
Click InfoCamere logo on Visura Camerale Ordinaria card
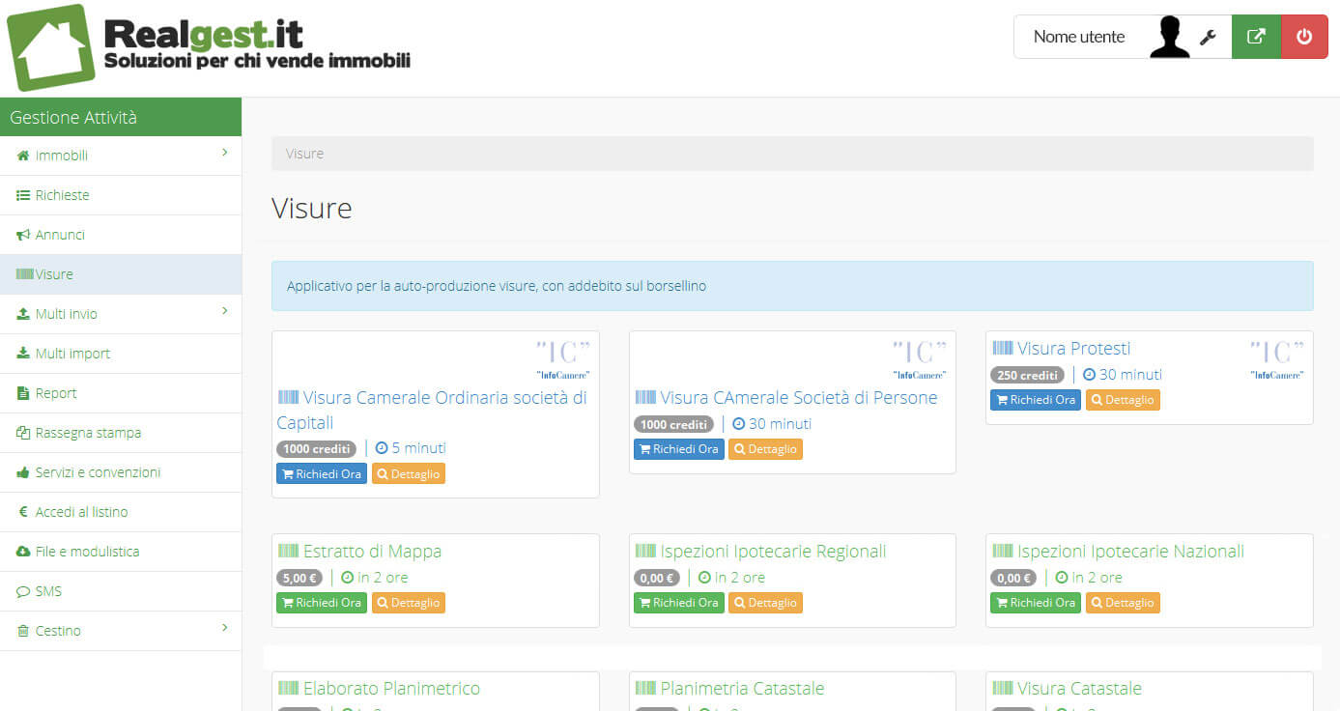[562, 359]
